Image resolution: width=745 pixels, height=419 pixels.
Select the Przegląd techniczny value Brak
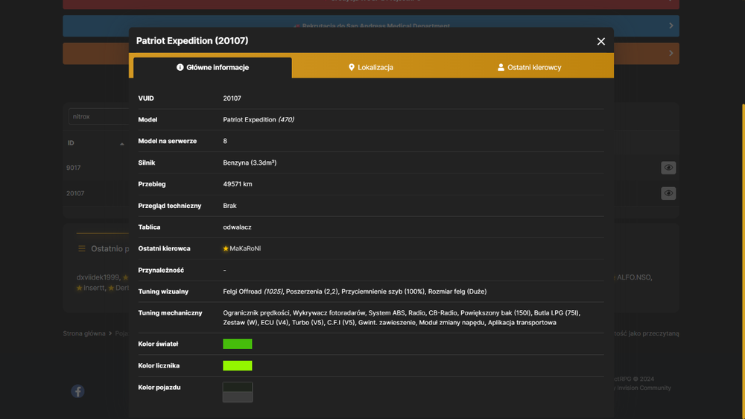coord(229,206)
